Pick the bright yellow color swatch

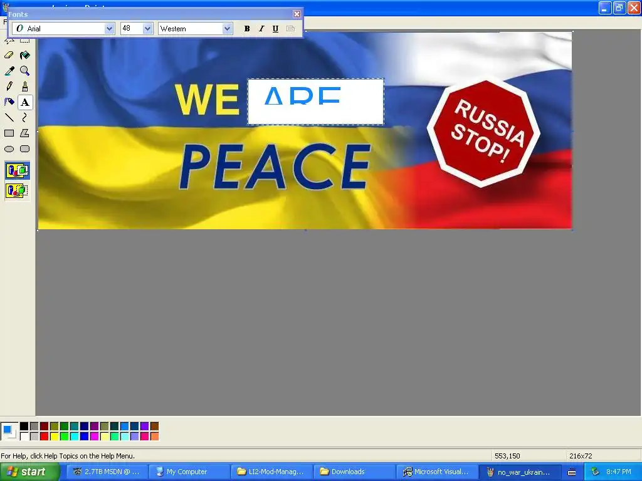(54, 437)
